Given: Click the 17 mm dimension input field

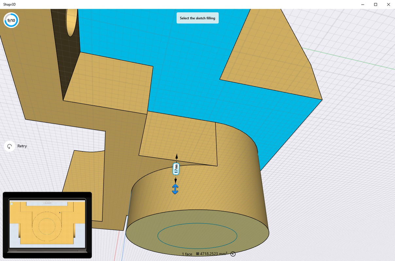Looking at the screenshot, I should click(176, 169).
